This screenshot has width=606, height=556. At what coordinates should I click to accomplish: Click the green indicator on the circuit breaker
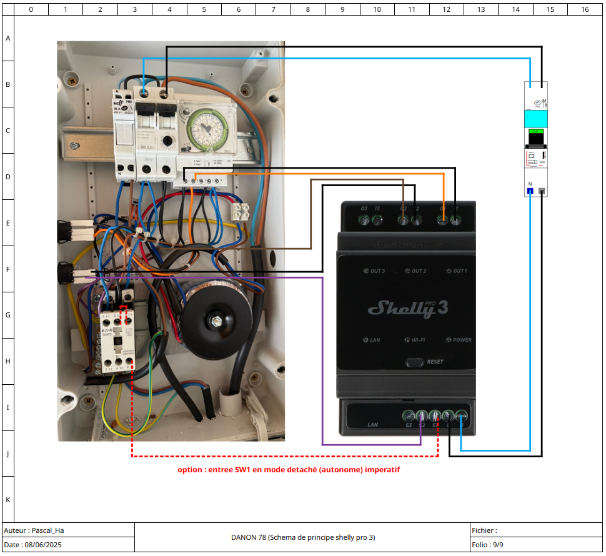[x=535, y=132]
